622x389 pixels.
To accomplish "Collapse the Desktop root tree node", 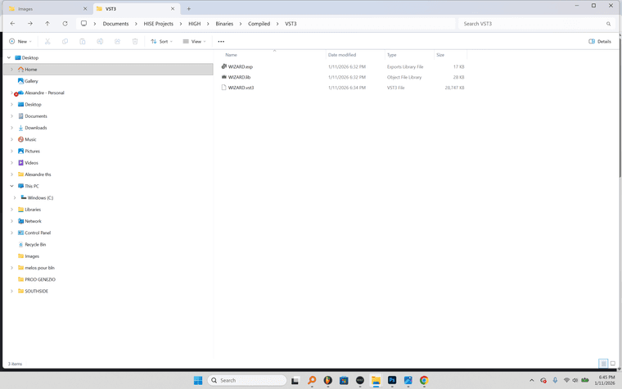I will coord(9,57).
